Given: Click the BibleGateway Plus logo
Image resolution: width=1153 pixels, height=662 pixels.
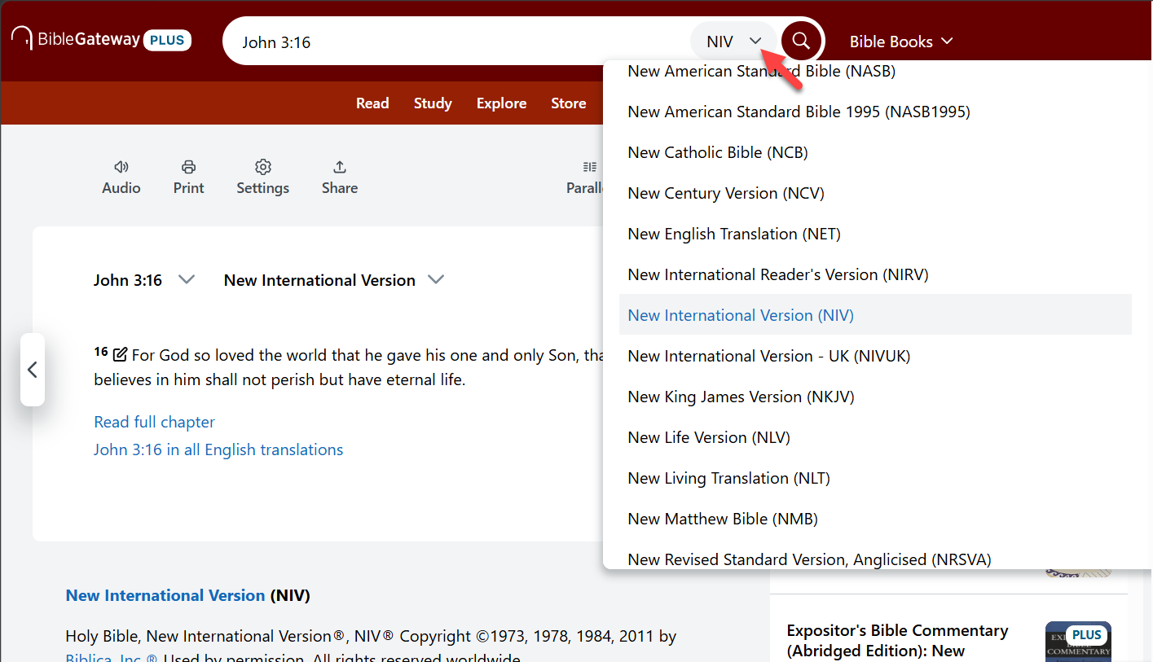Looking at the screenshot, I should pos(102,39).
